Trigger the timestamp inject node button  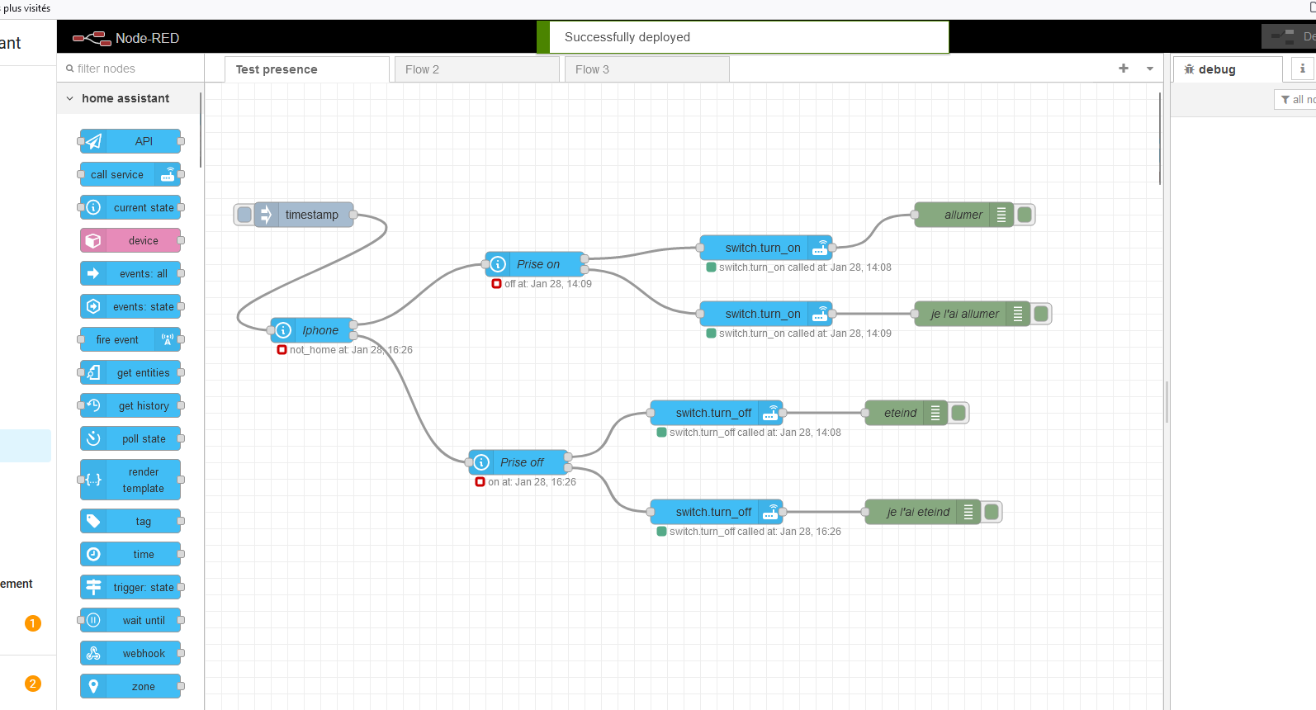pyautogui.click(x=244, y=215)
